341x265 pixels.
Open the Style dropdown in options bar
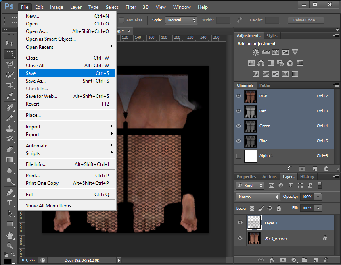tap(181, 20)
